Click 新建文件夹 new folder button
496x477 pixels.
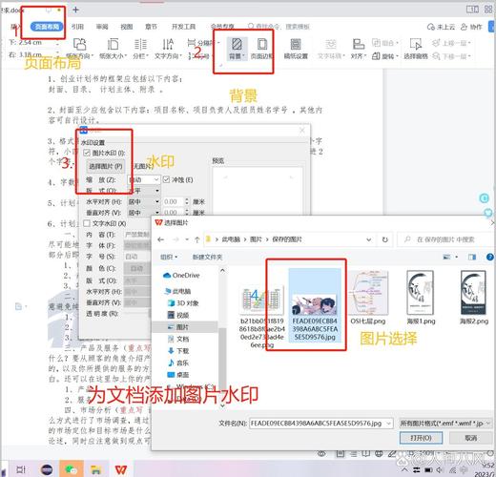pyautogui.click(x=207, y=257)
